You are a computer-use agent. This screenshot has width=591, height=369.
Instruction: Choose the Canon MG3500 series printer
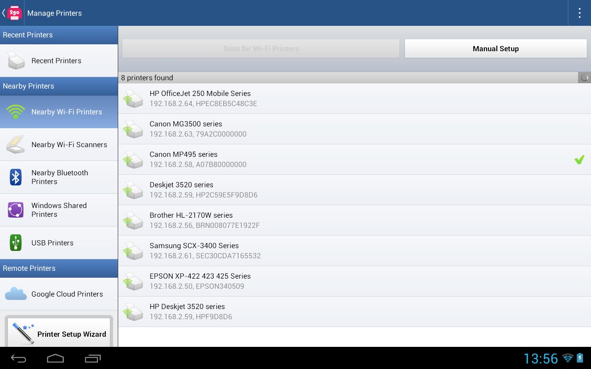point(355,129)
